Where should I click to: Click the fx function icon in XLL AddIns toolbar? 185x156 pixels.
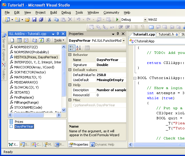(48, 40)
